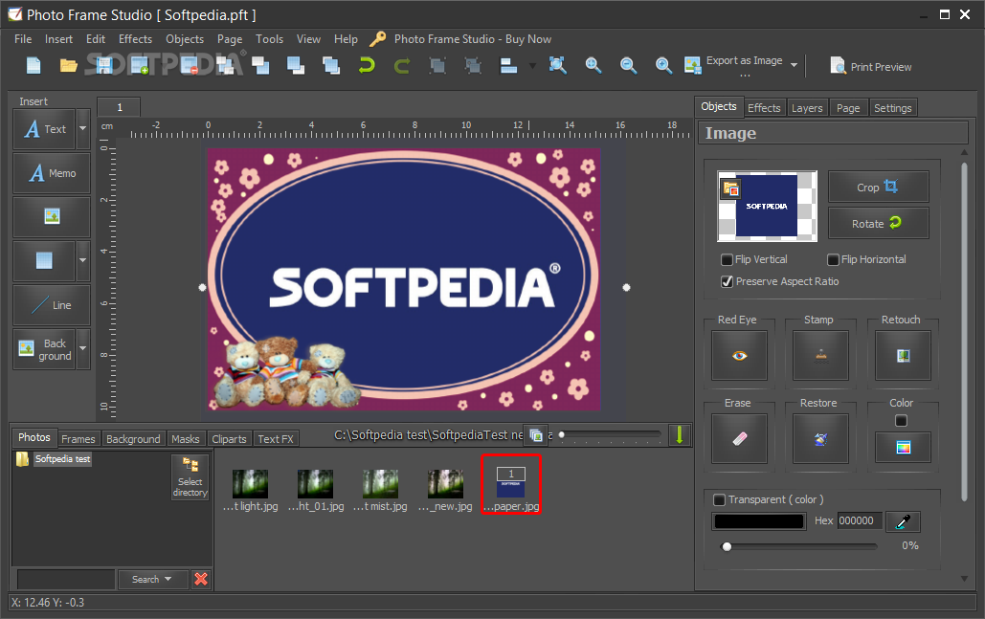Switch to the Masks tab
Viewport: 985px width, 619px height.
pos(186,439)
